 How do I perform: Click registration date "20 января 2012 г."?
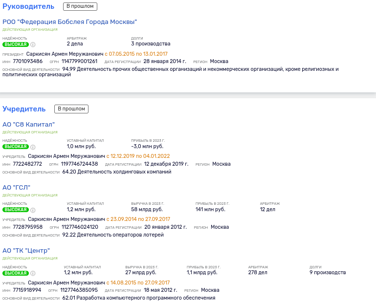[x=165, y=227]
